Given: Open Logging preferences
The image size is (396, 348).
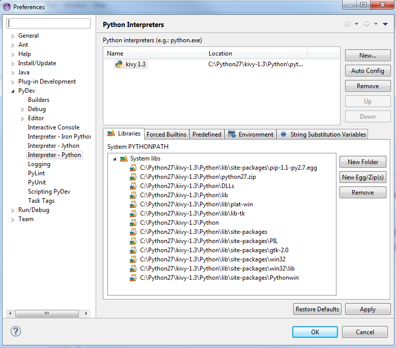Looking at the screenshot, I should click(x=39, y=164).
